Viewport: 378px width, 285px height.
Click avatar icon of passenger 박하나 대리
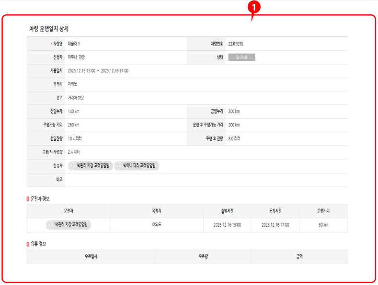tap(118, 166)
